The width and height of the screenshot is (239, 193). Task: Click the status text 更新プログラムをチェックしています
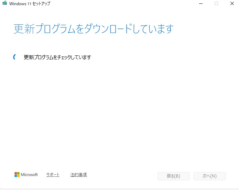click(x=57, y=57)
